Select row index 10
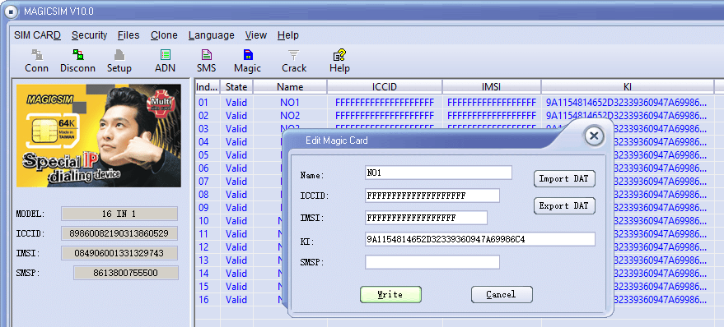Viewport: 724px width, 327px height. pyautogui.click(x=203, y=221)
